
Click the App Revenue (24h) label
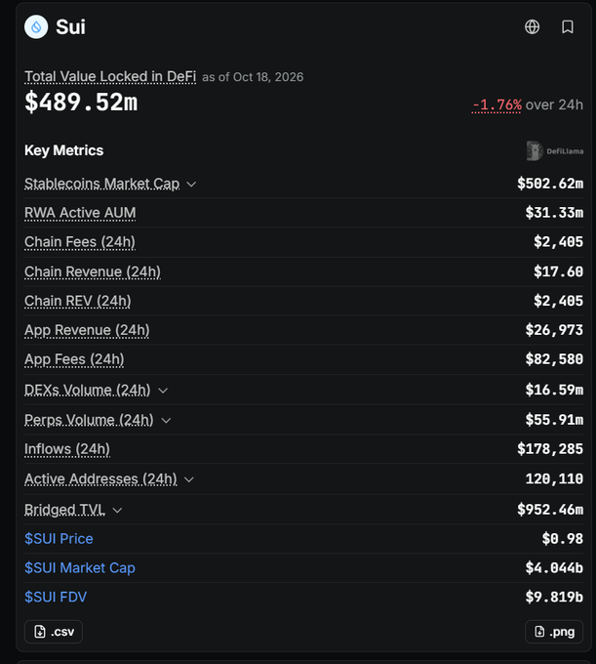87,330
